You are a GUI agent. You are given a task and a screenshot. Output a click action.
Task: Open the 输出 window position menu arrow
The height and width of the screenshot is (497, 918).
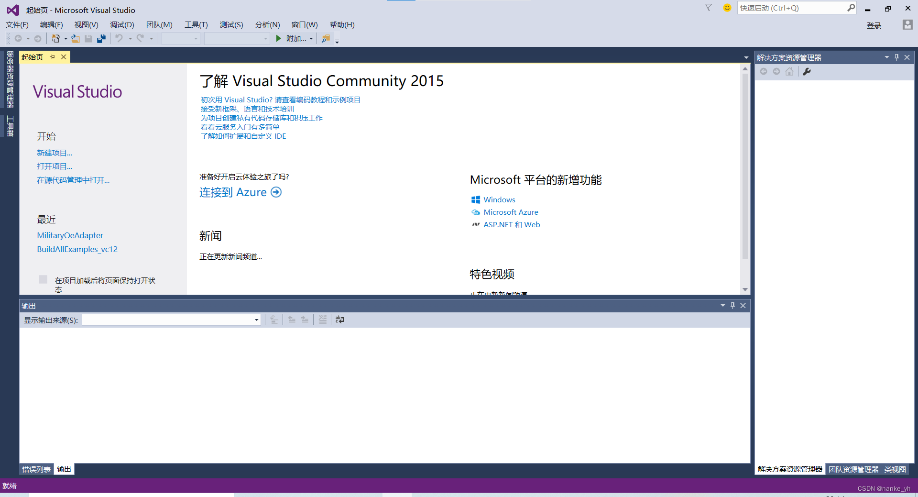click(x=722, y=306)
